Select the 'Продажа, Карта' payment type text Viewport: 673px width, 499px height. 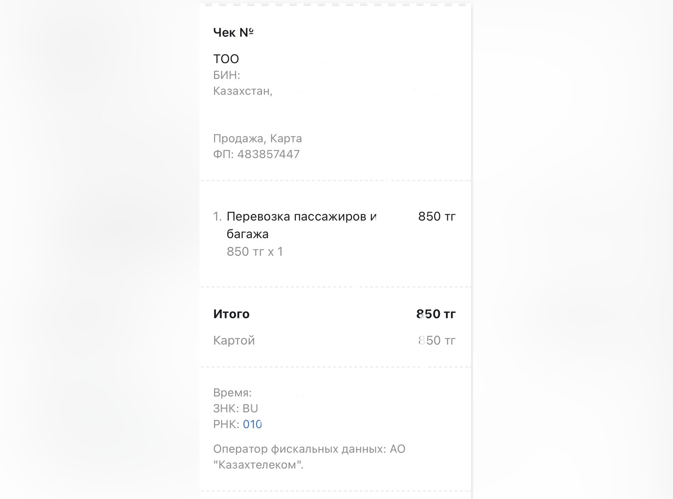pos(258,138)
